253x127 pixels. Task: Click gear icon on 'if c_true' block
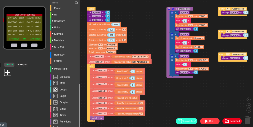[x=172, y=56]
